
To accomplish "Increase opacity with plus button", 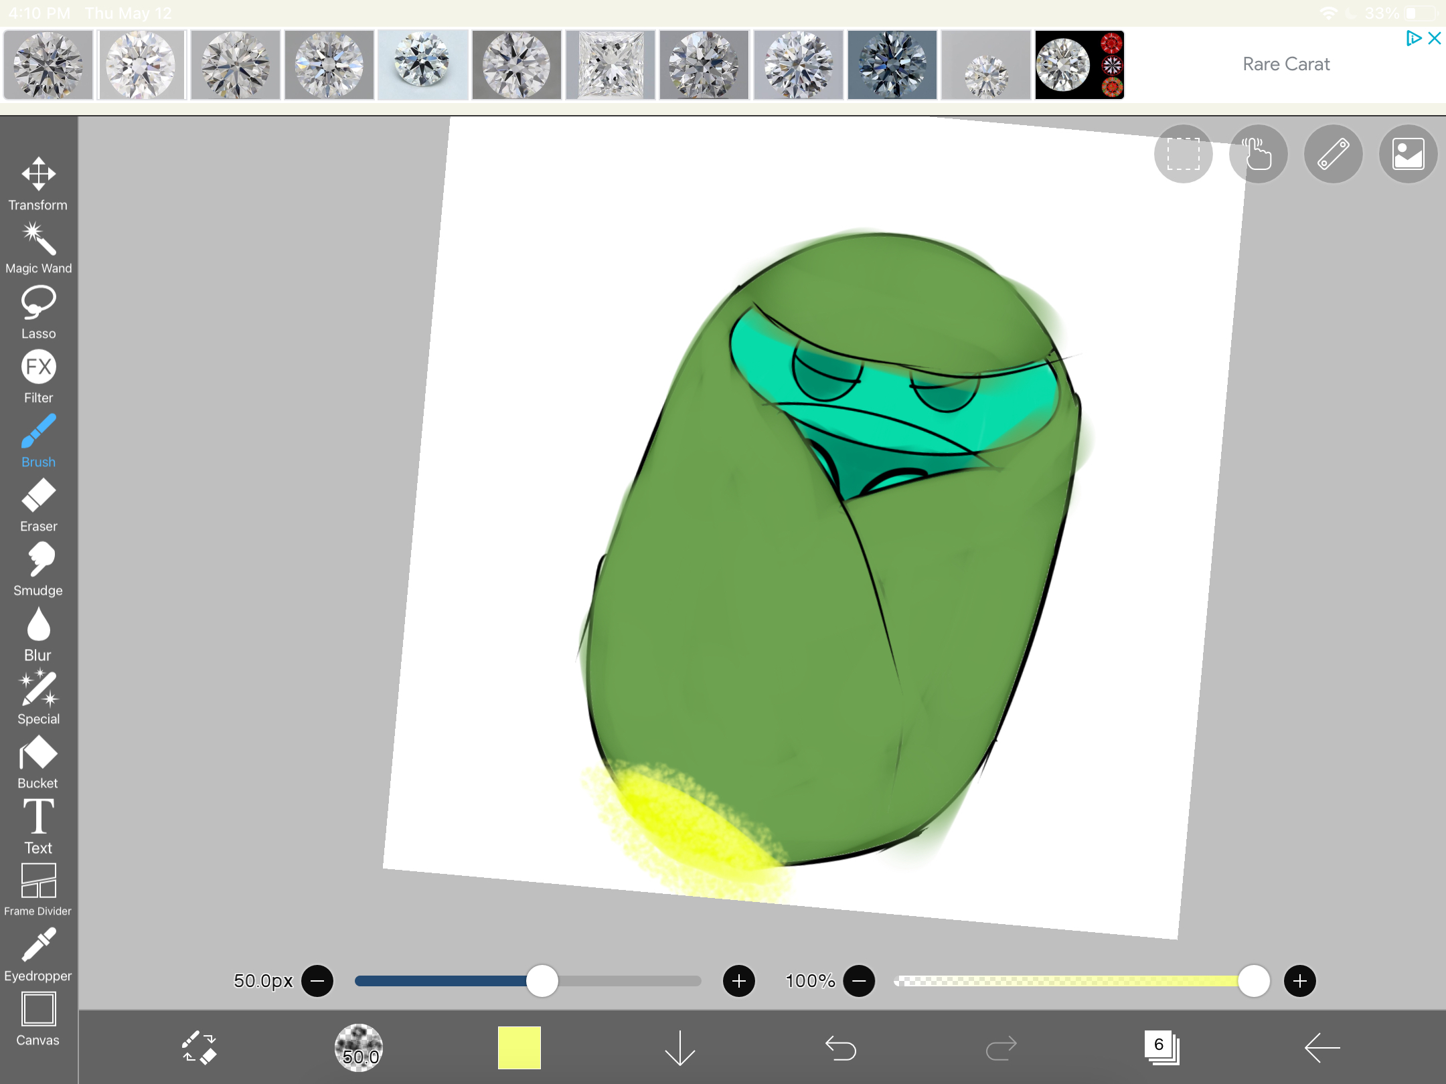I will click(1300, 981).
